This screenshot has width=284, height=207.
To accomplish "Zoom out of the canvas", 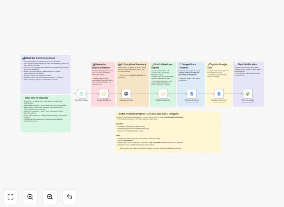I will point(50,197).
